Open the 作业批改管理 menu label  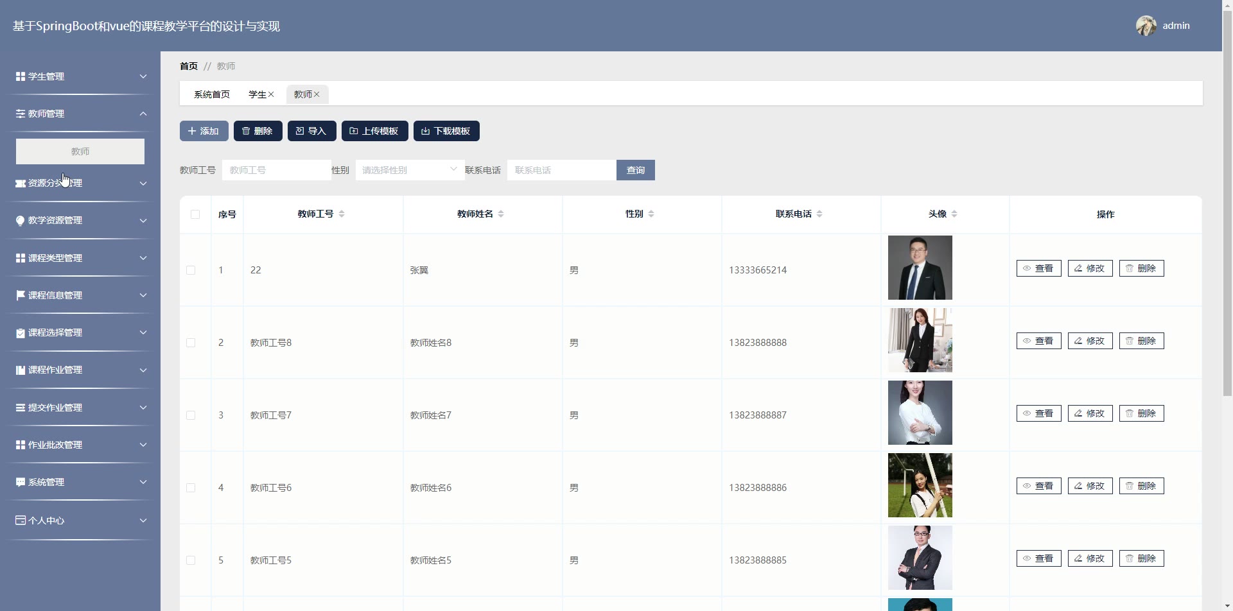[x=55, y=445]
